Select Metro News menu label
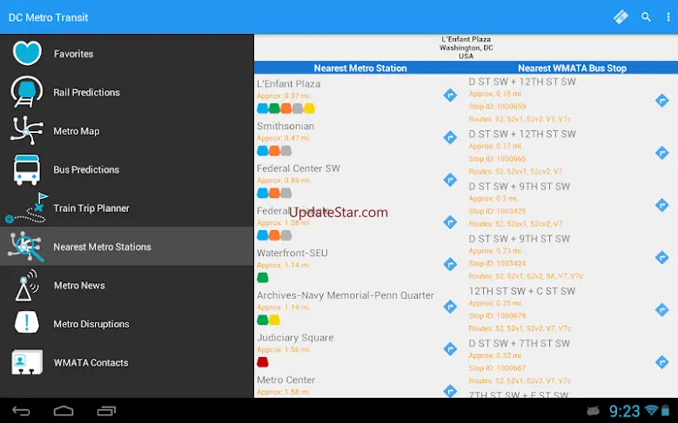 [x=79, y=285]
